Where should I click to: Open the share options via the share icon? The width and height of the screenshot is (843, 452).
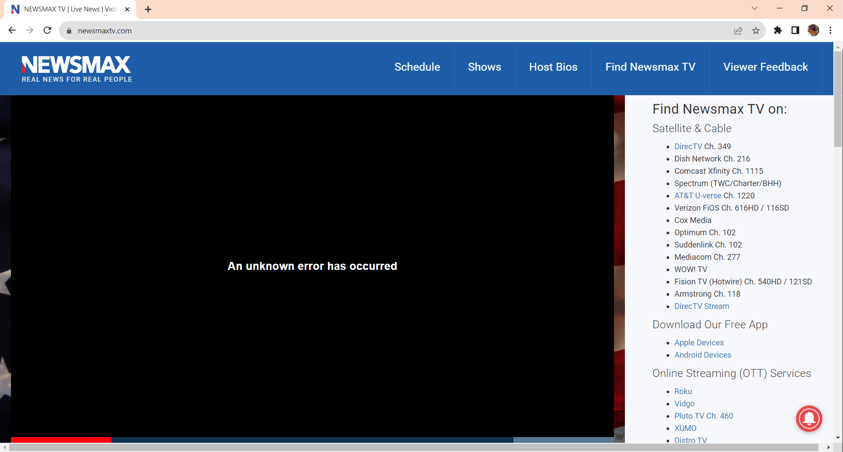739,30
